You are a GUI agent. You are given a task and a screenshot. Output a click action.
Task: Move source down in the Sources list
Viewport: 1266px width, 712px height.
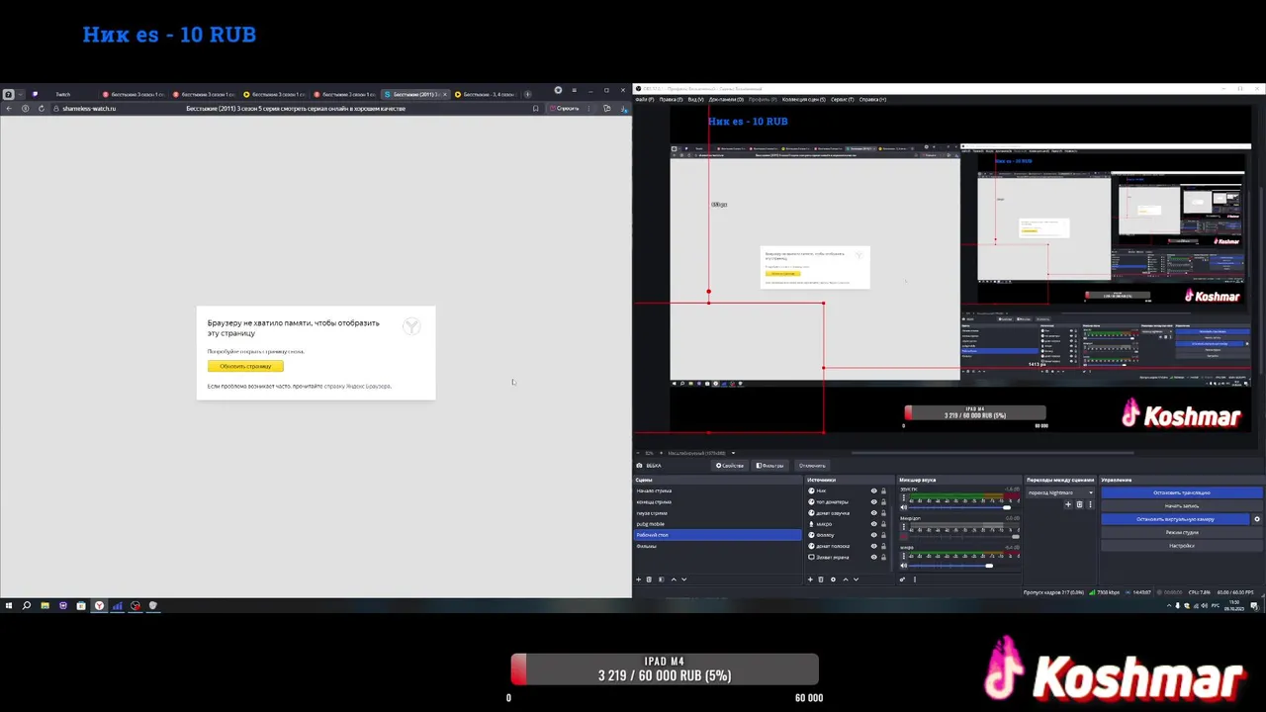click(x=856, y=579)
